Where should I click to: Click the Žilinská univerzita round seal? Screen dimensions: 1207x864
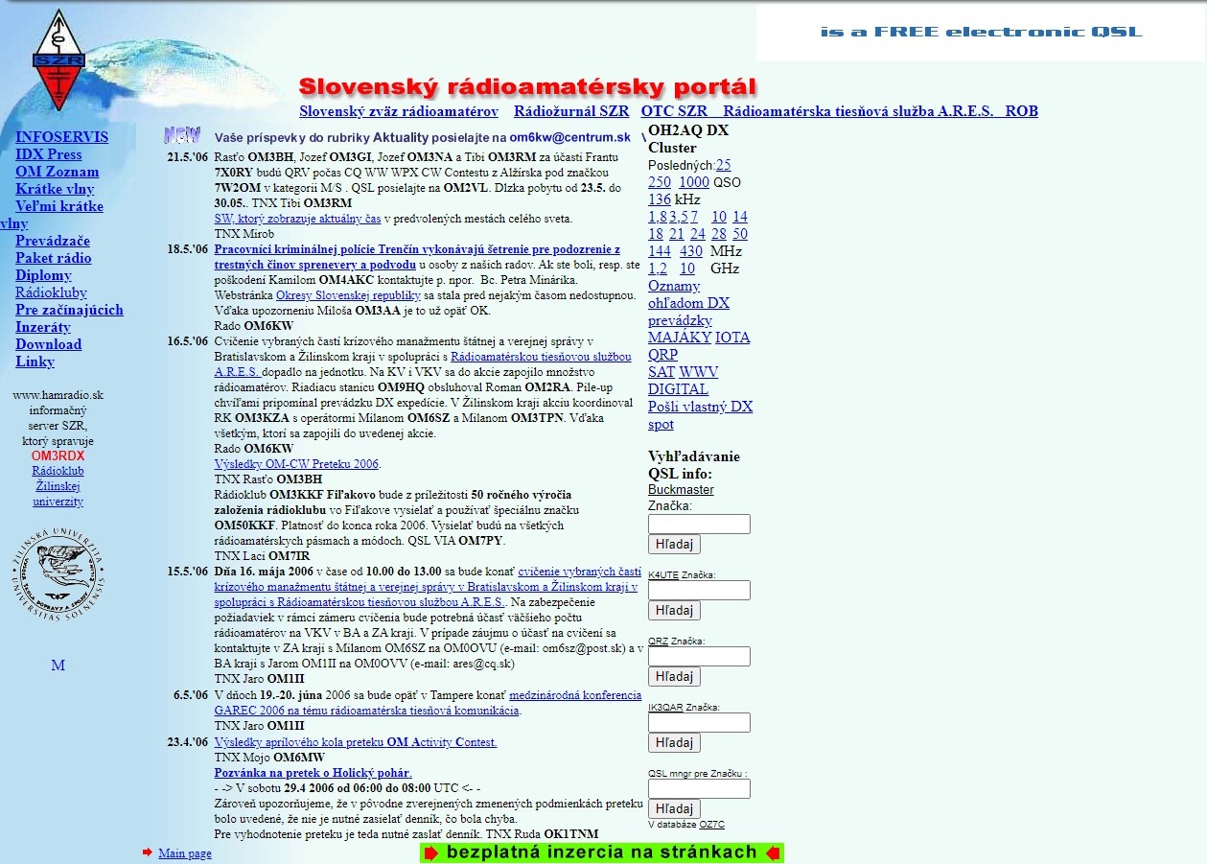58,575
